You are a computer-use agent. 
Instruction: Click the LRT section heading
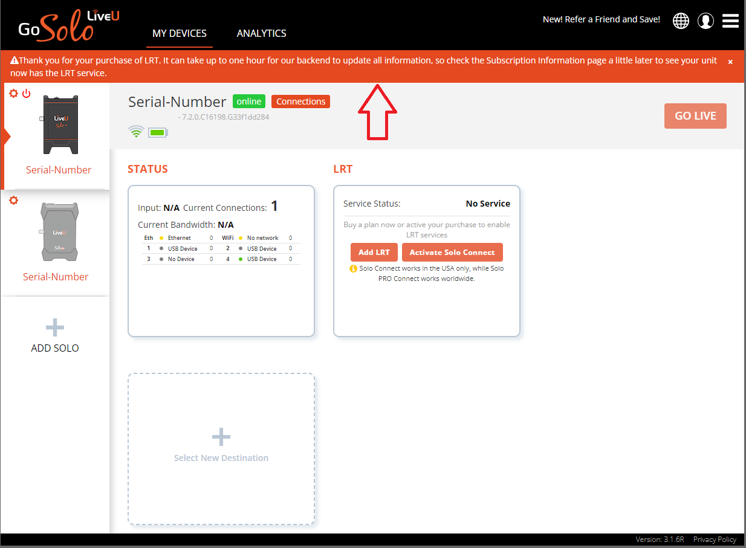[343, 169]
